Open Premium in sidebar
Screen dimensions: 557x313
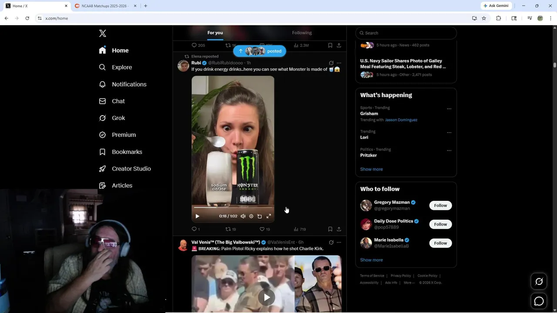coord(117,135)
